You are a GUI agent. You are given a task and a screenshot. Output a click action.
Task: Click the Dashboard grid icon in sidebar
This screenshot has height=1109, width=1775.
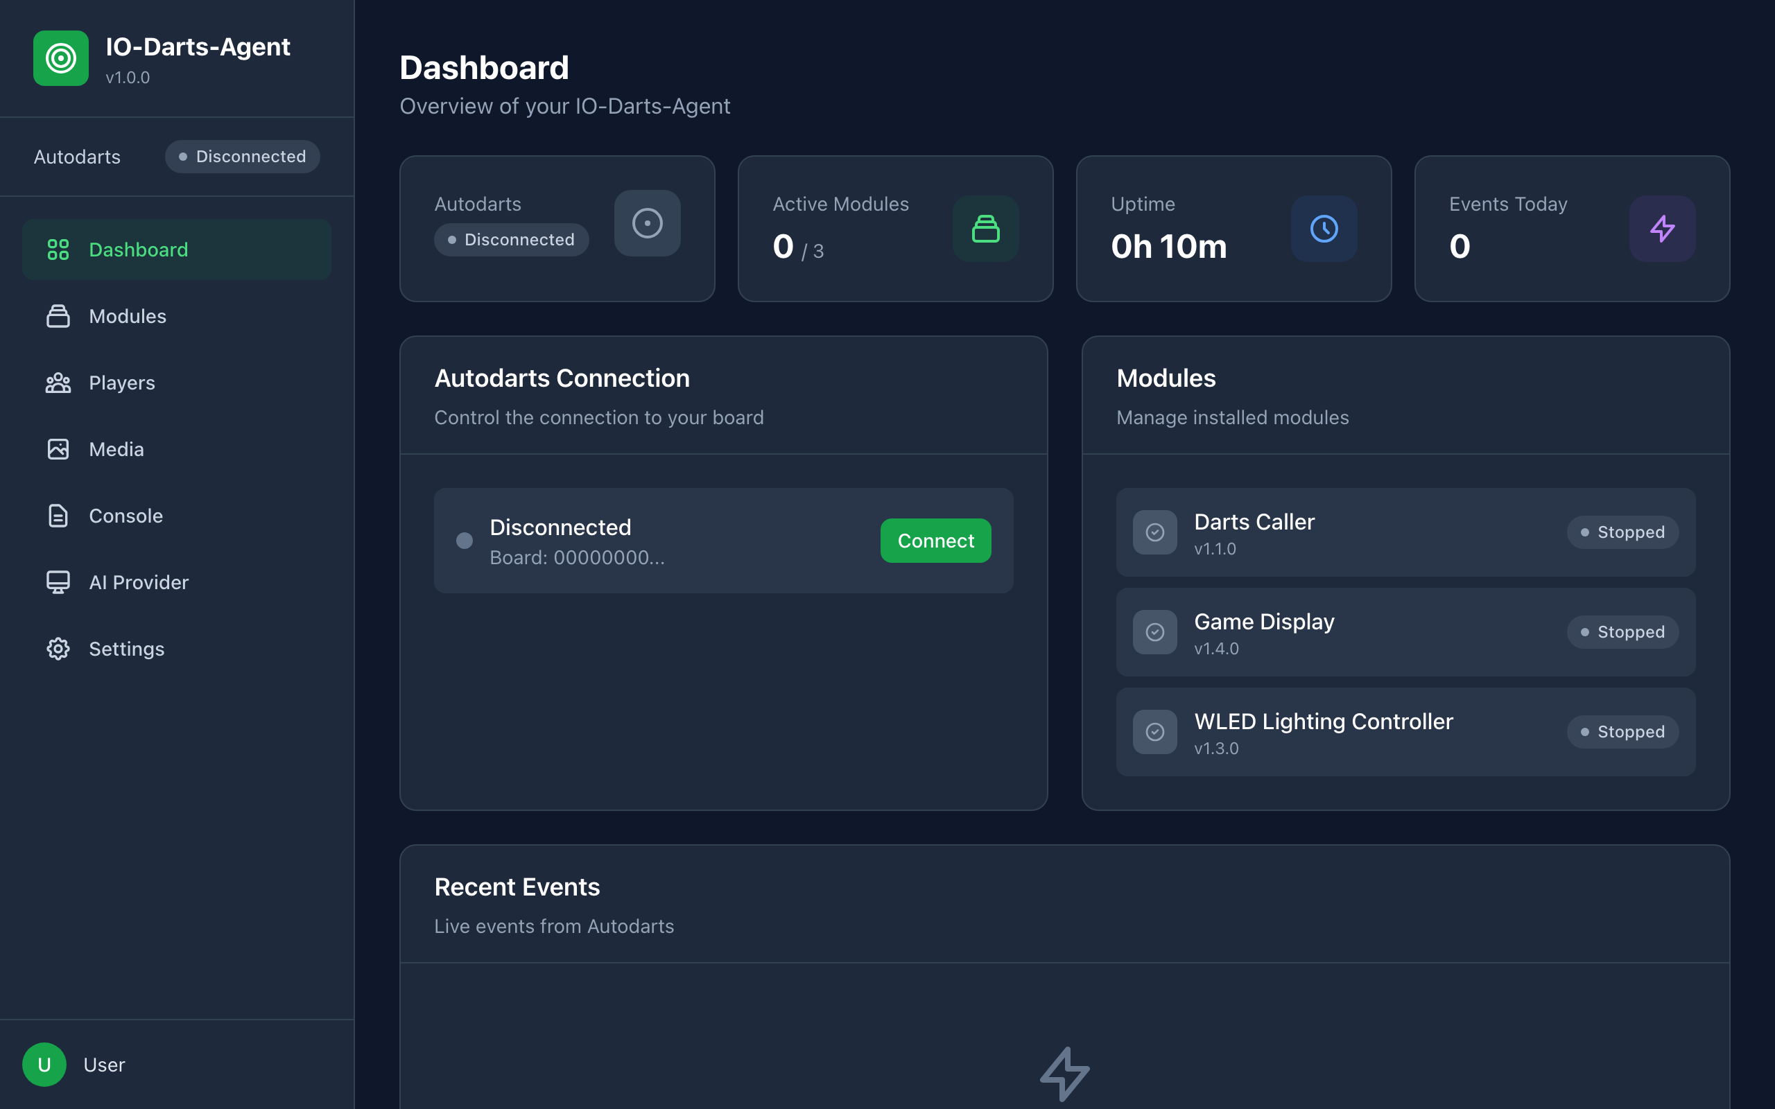point(58,250)
